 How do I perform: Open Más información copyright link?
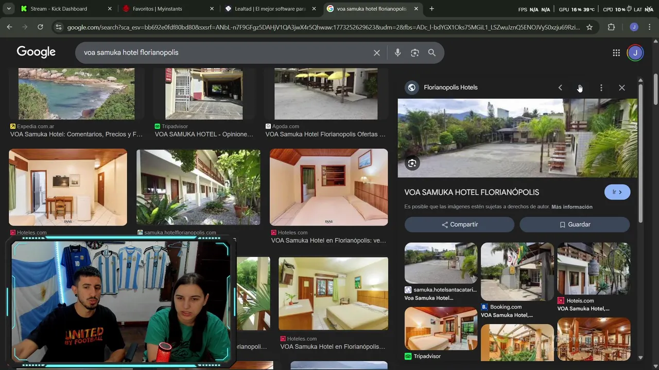click(572, 207)
